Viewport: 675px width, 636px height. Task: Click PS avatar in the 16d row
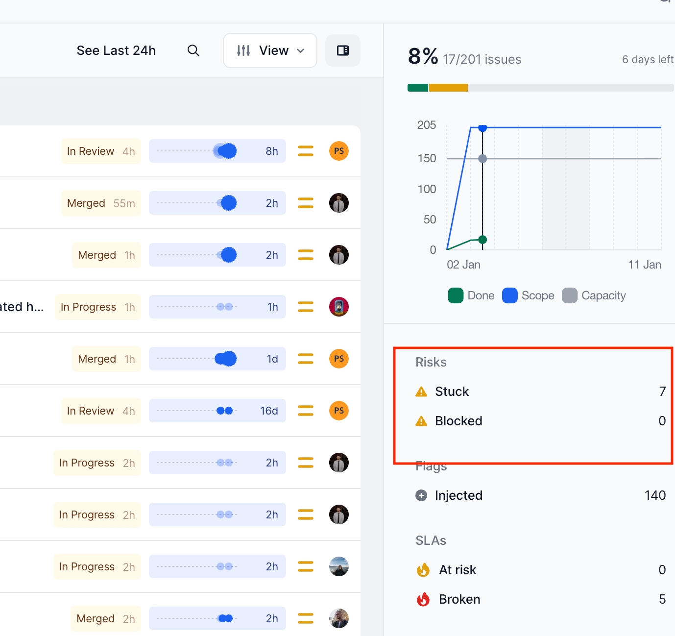[339, 411]
